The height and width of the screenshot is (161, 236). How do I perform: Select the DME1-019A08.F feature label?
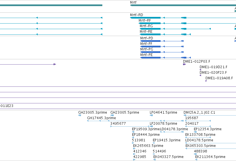point(219,78)
